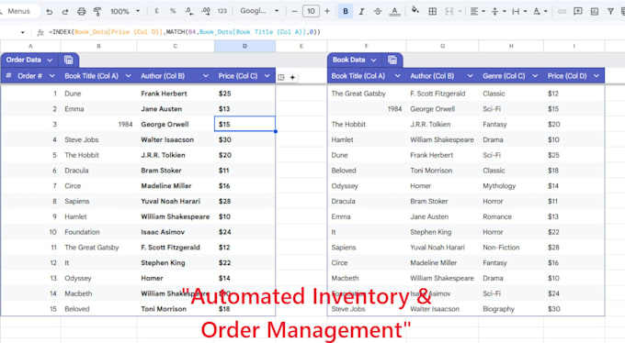Image resolution: width=625 pixels, height=343 pixels.
Task: Insert a link
Action: [x=562, y=12]
